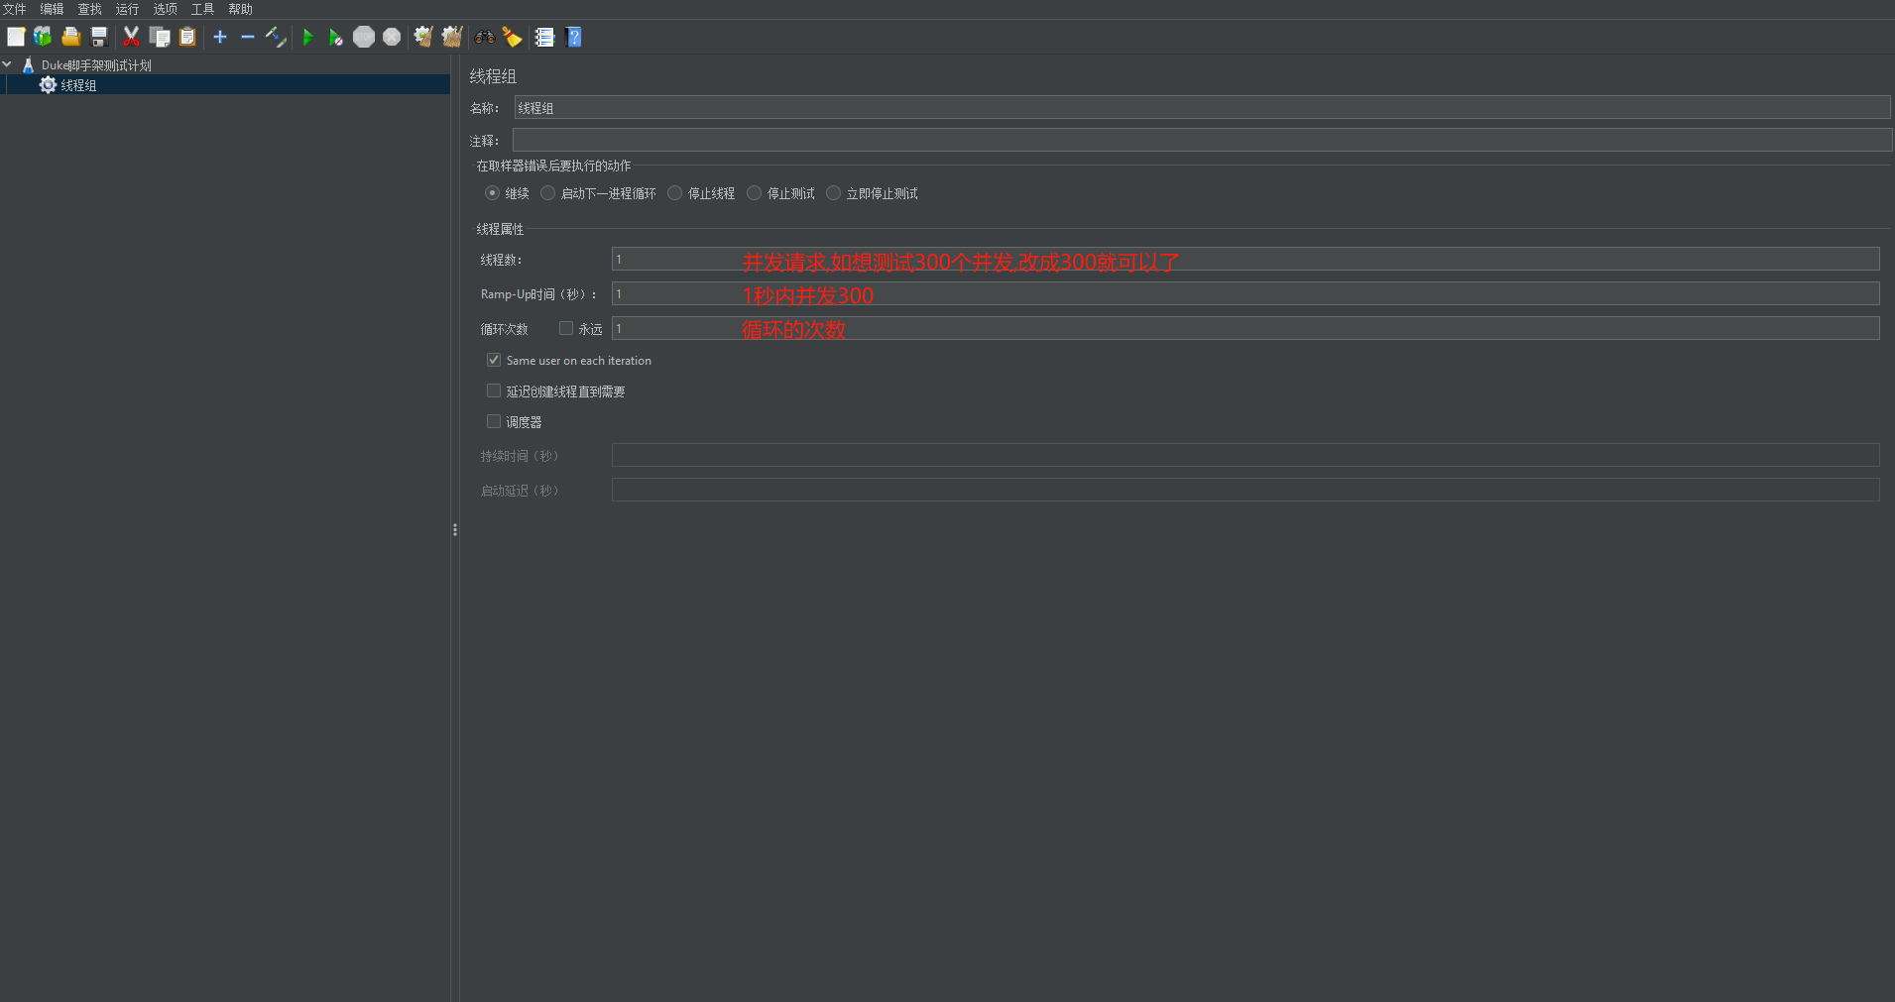The width and height of the screenshot is (1895, 1002).
Task: Click the Search binoculars icon
Action: [x=484, y=38]
